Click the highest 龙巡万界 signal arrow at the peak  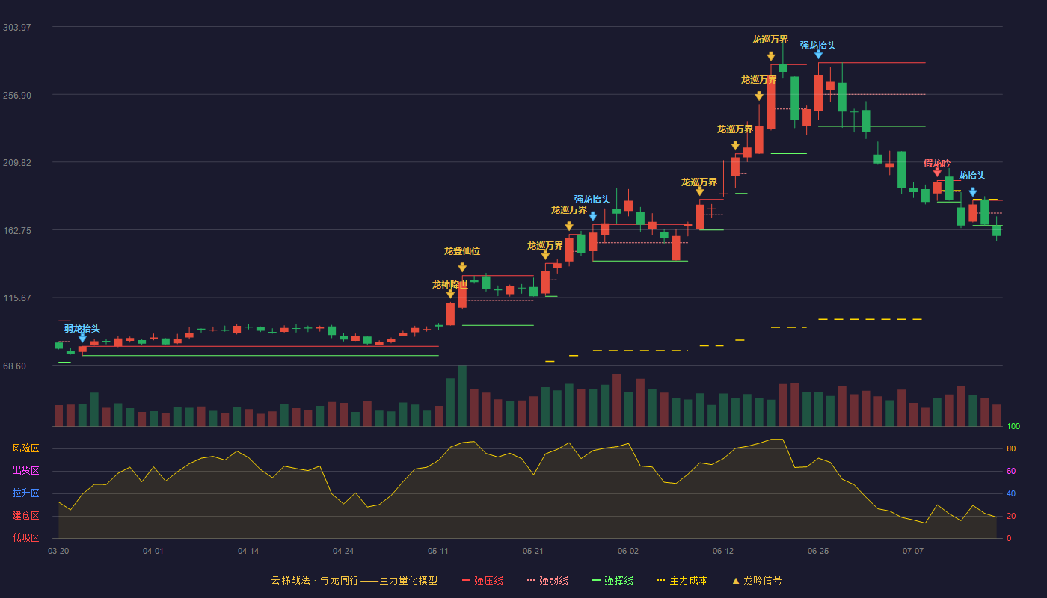(x=770, y=56)
